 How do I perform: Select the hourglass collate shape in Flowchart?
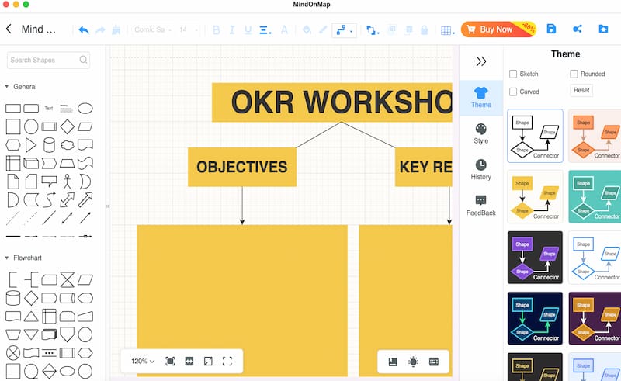(x=67, y=279)
